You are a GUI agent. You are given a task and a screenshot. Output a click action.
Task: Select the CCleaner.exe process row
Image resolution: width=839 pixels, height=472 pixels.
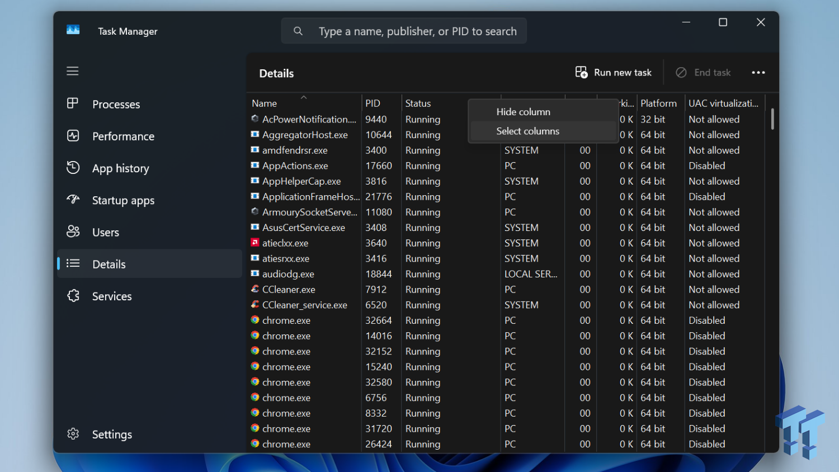coord(289,290)
